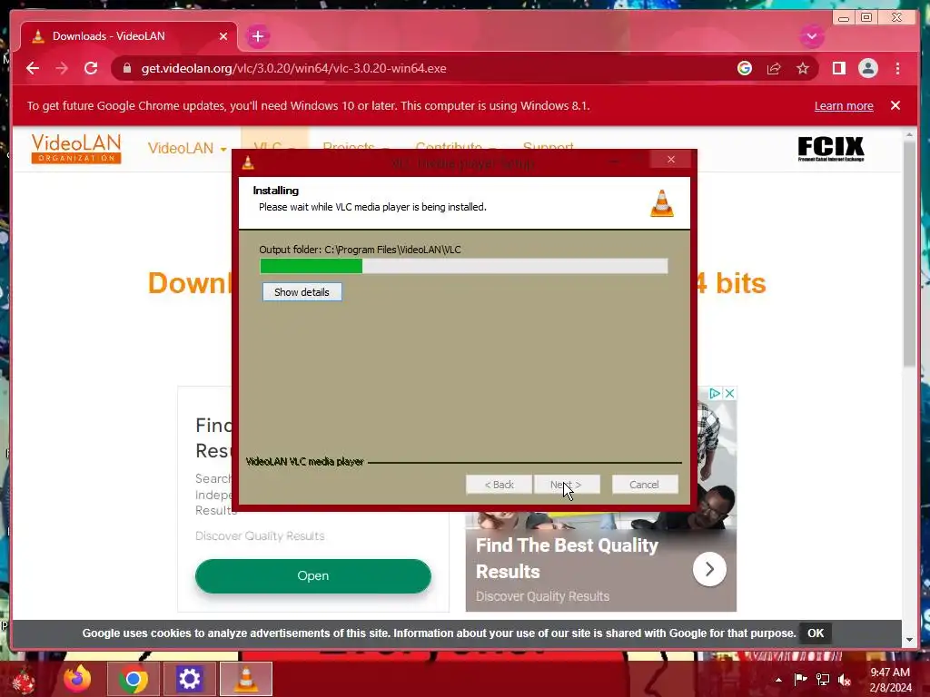Click the VideoLAN Organization logo
This screenshot has height=697, width=930.
(76, 148)
